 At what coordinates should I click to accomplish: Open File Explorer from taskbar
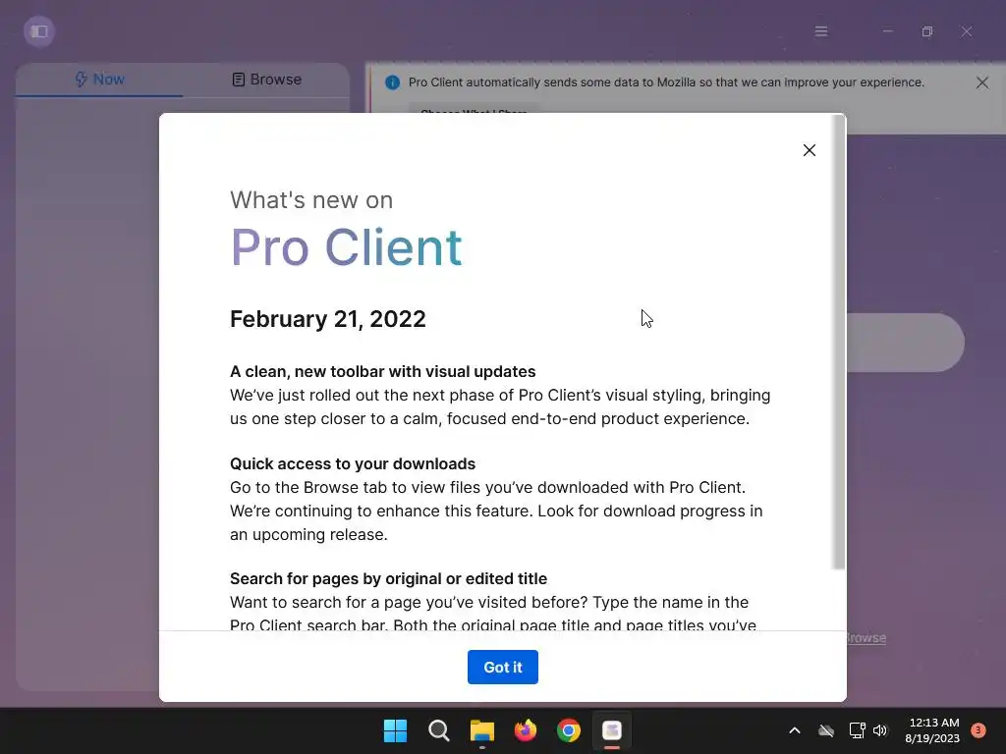pyautogui.click(x=481, y=730)
